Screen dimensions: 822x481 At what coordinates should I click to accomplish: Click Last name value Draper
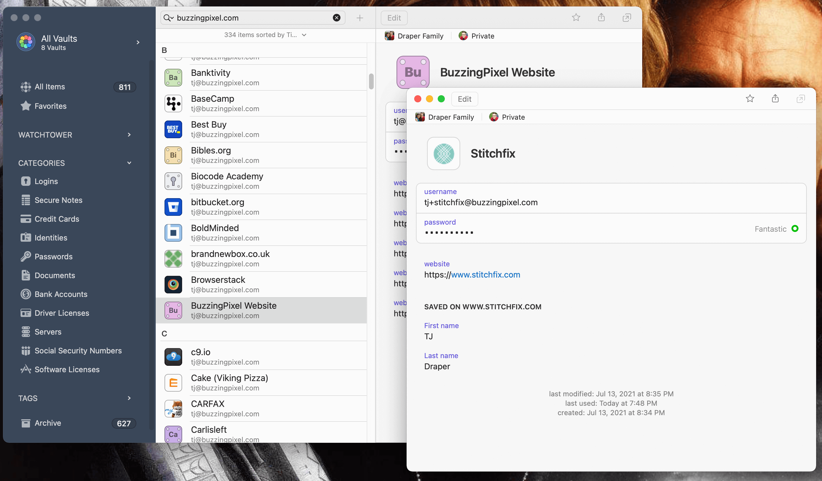[x=437, y=366]
